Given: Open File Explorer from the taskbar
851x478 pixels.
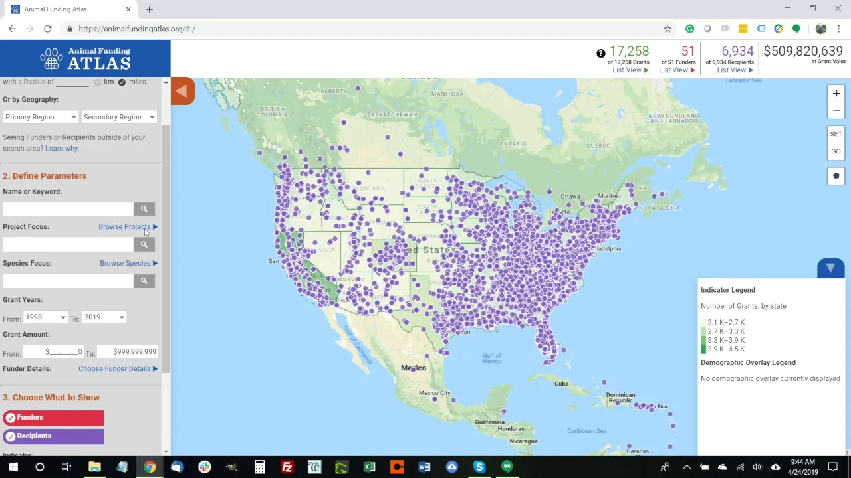Looking at the screenshot, I should click(x=94, y=467).
